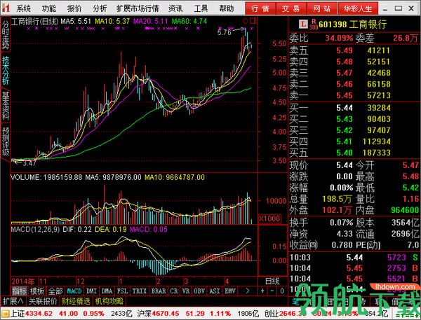The width and height of the screenshot is (421, 320).
Task: Zoom out the chart with the - button
Action: tap(272, 291)
